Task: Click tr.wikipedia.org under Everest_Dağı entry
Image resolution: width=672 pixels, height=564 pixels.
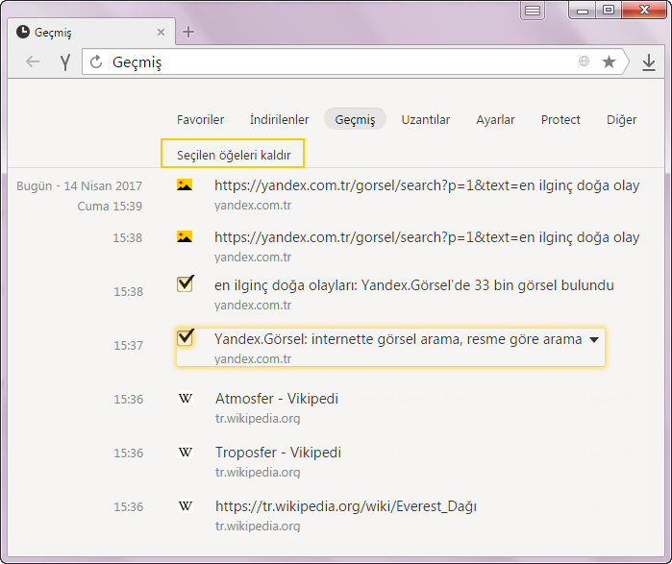Action: tap(258, 526)
